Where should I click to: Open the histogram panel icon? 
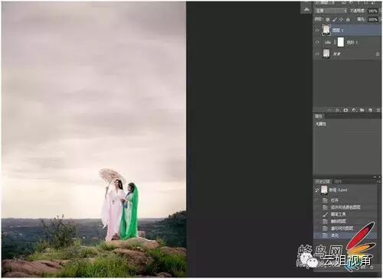tap(306, 9)
